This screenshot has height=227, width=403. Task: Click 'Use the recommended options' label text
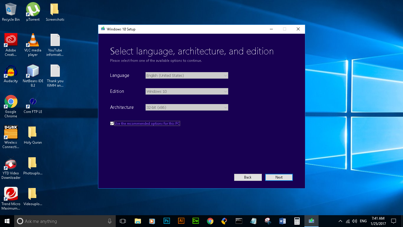(x=147, y=124)
